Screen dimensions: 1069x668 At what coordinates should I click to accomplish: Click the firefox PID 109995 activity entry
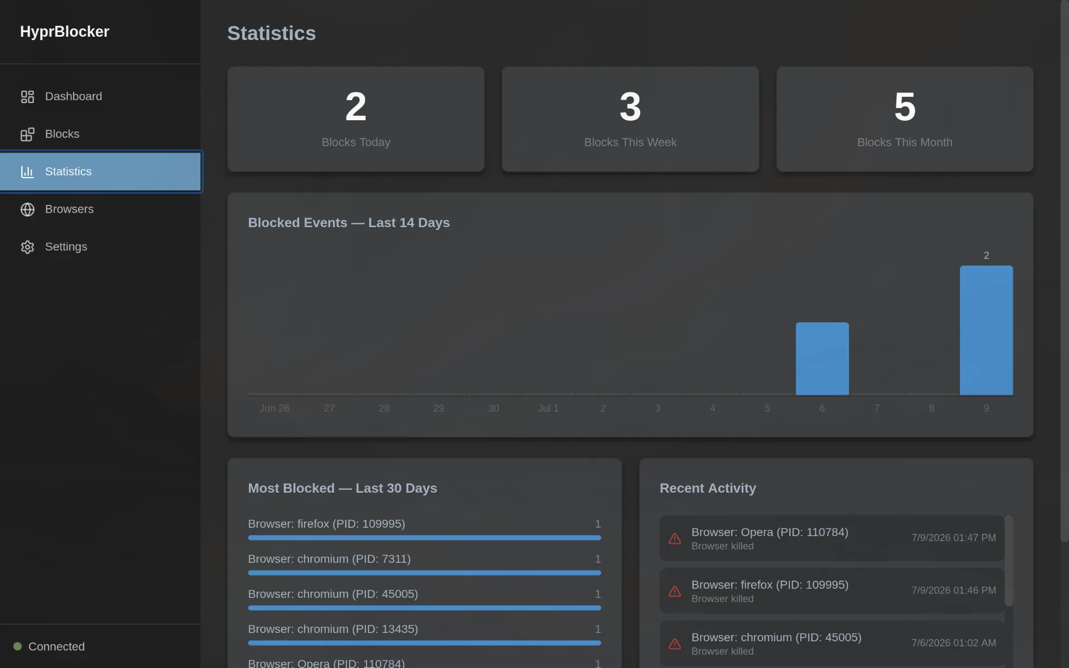click(832, 591)
